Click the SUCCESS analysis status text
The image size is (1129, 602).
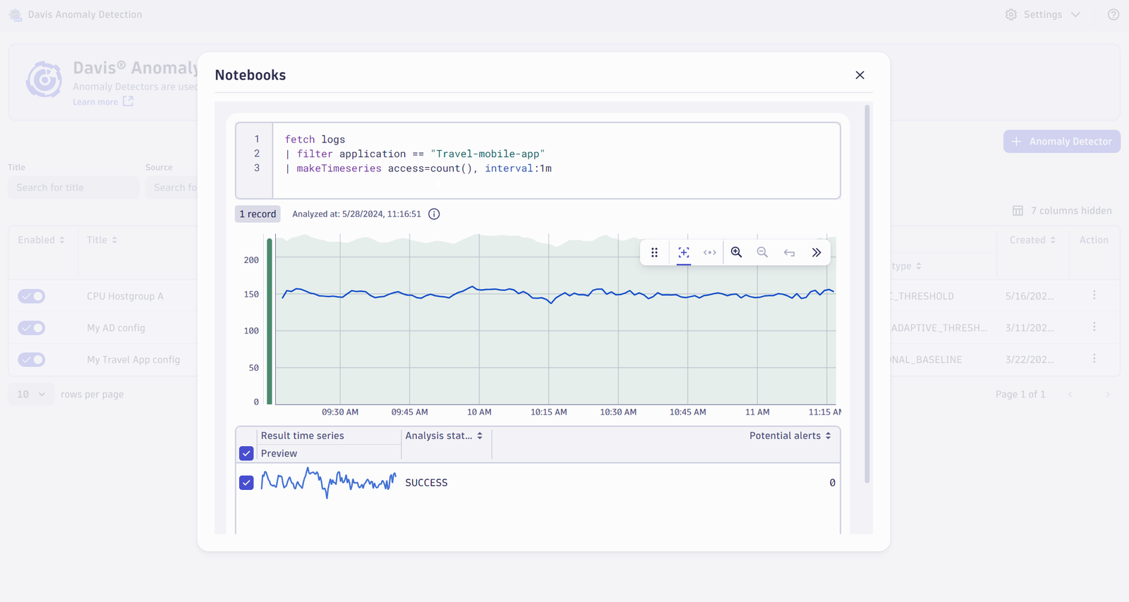click(426, 483)
